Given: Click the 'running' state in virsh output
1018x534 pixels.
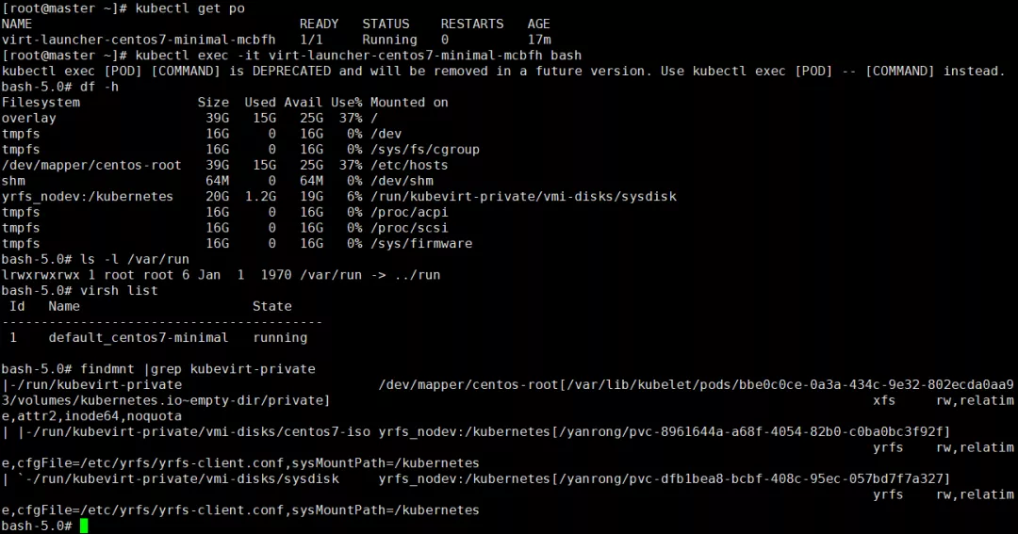Looking at the screenshot, I should coord(280,337).
